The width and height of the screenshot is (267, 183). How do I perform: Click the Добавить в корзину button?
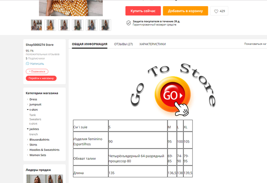tap(185, 11)
